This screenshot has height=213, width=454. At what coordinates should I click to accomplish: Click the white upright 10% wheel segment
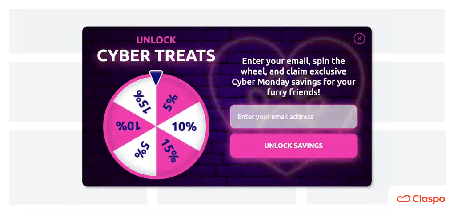[184, 126]
